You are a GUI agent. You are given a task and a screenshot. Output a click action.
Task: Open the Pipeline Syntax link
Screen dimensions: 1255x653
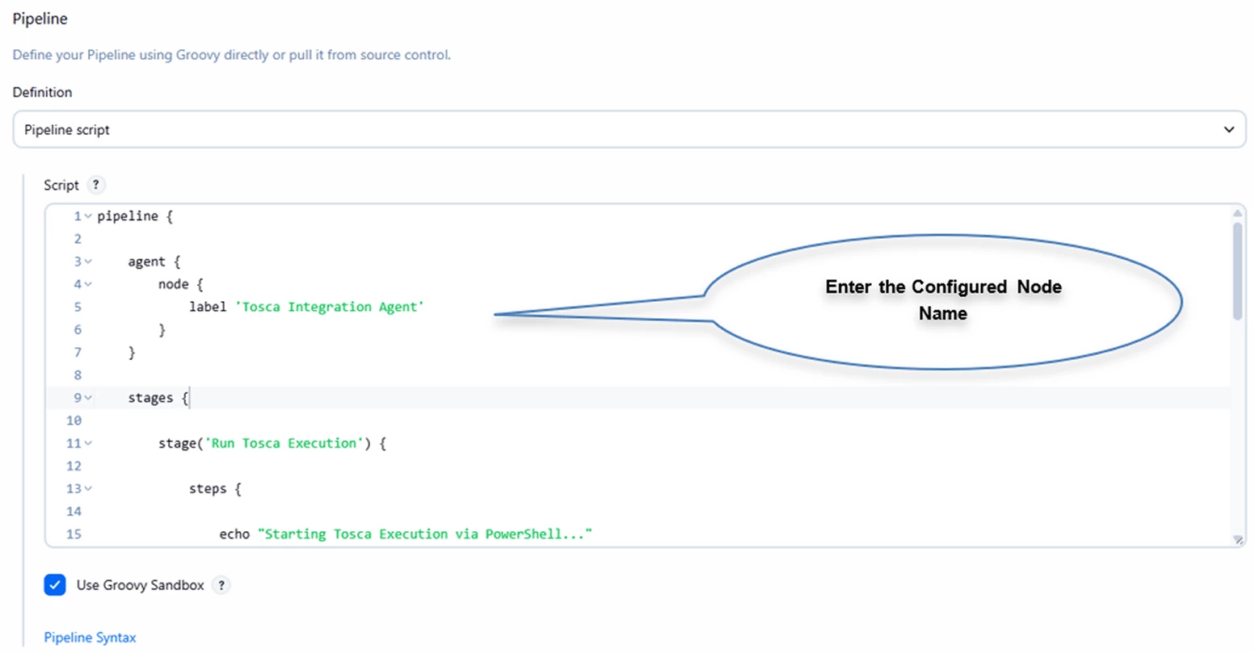[90, 638]
